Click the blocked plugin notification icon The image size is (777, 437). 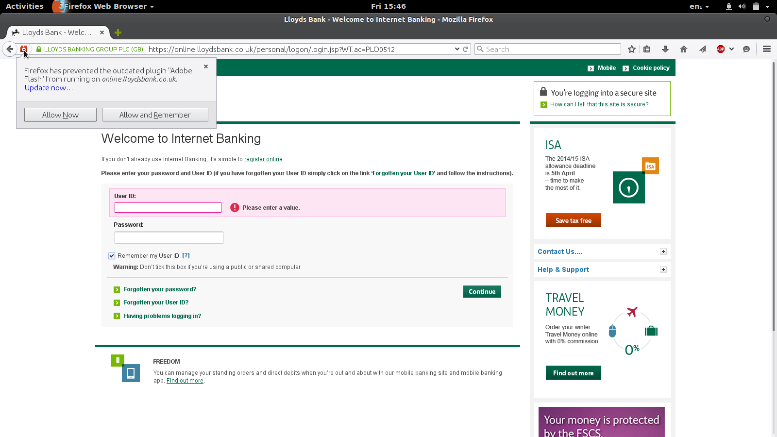pyautogui.click(x=24, y=49)
